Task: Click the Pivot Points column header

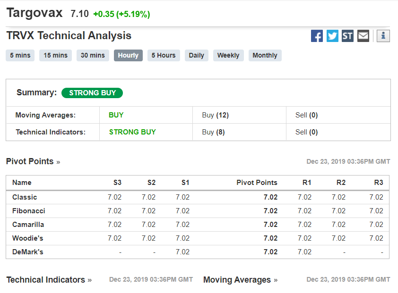Action: 257,183
